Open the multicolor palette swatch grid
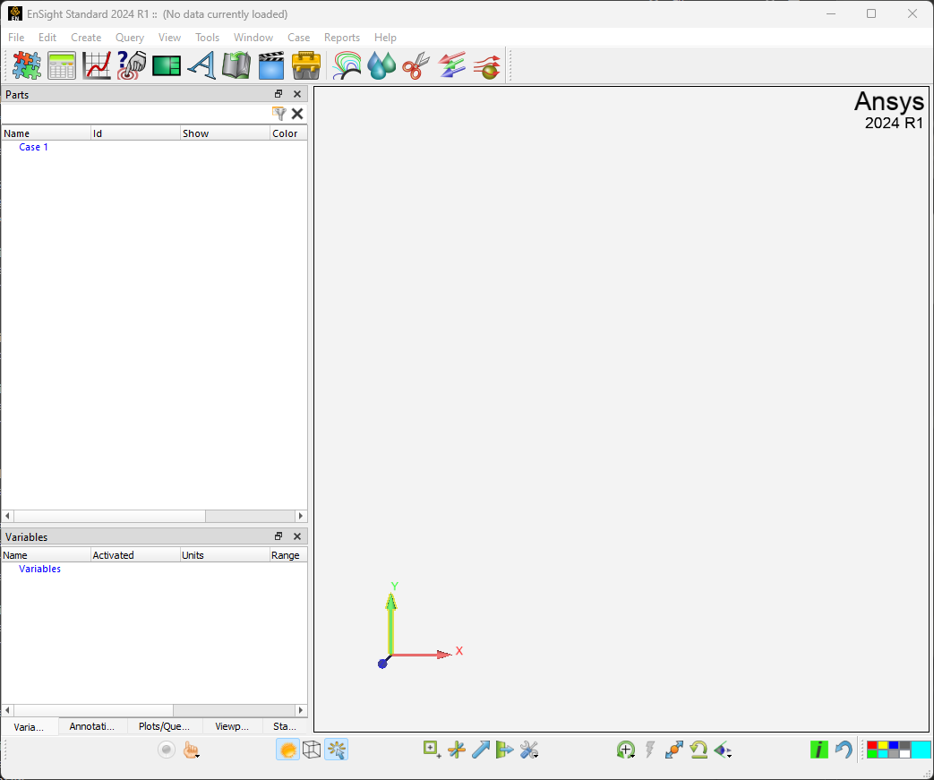This screenshot has height=780, width=934. (888, 750)
